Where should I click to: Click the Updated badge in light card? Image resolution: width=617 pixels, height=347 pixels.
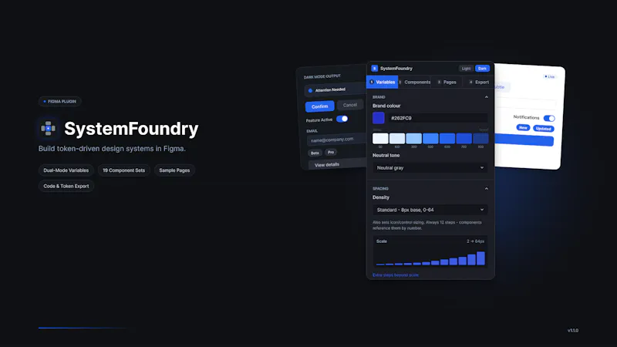[544, 129]
